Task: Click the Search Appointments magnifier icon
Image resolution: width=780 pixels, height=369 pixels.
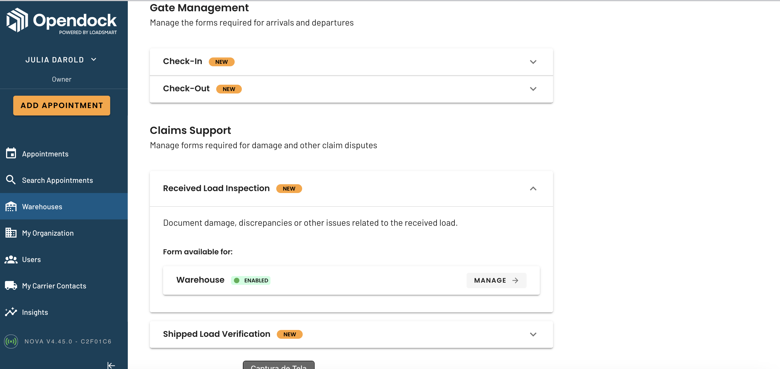Action: (x=11, y=180)
